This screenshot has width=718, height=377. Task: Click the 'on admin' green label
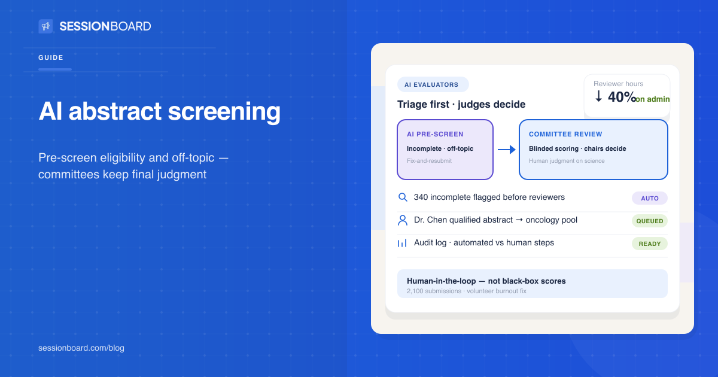(653, 99)
